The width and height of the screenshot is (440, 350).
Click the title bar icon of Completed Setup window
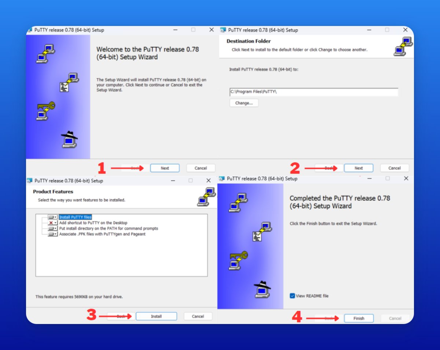pos(221,179)
